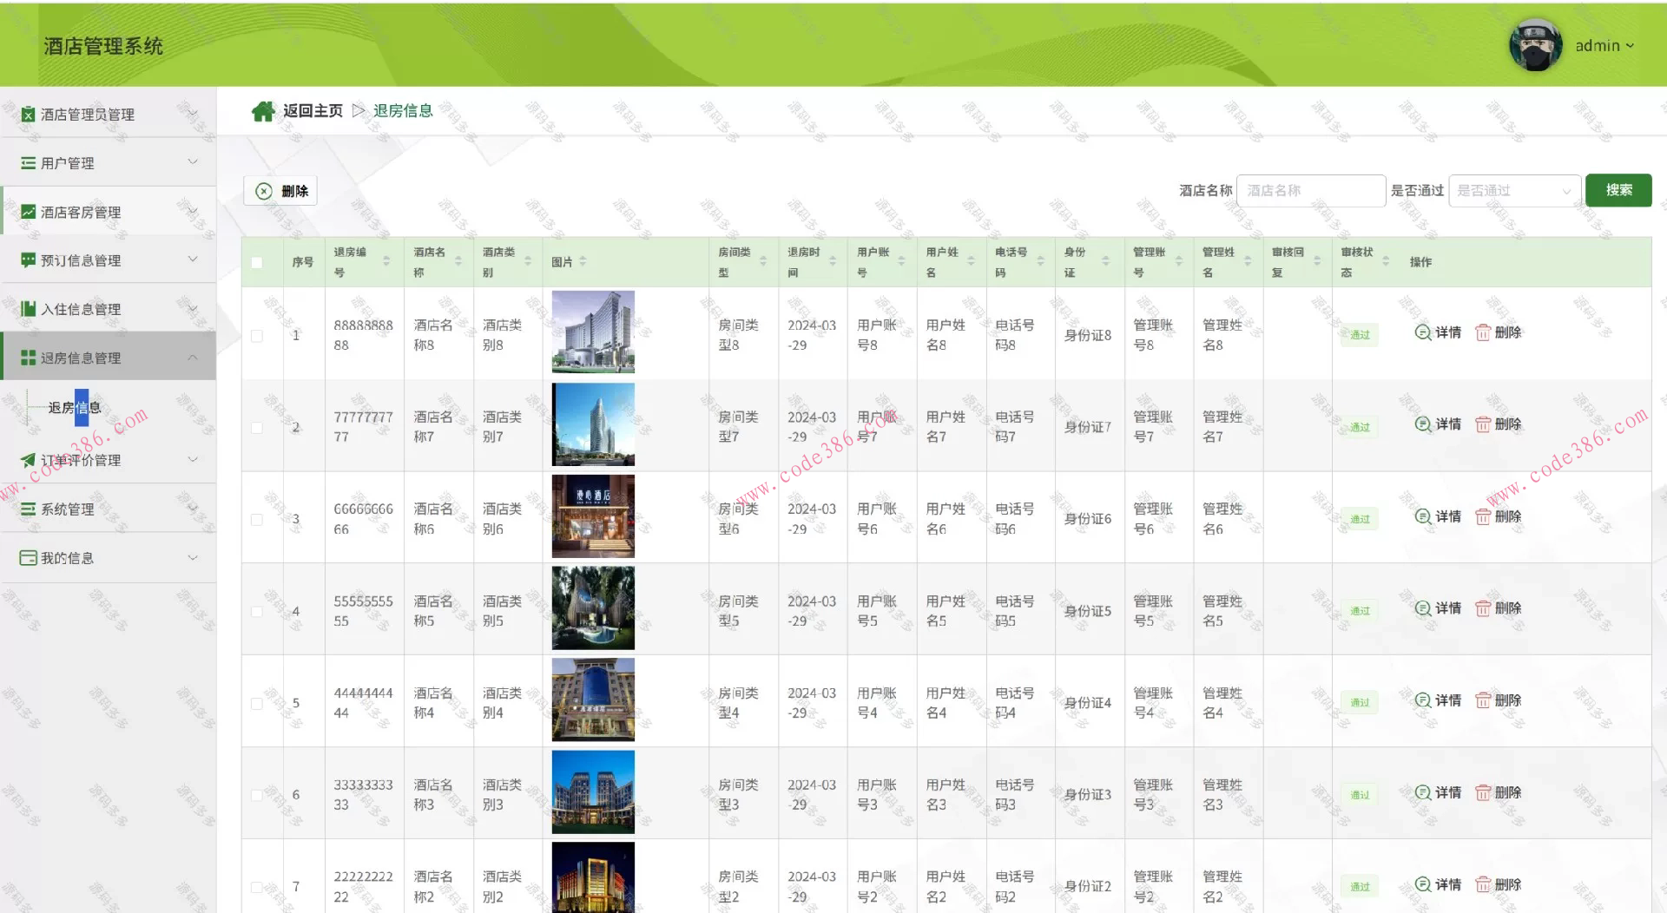Click the 酒店客房管理 chart icon
This screenshot has width=1667, height=913.
click(28, 212)
